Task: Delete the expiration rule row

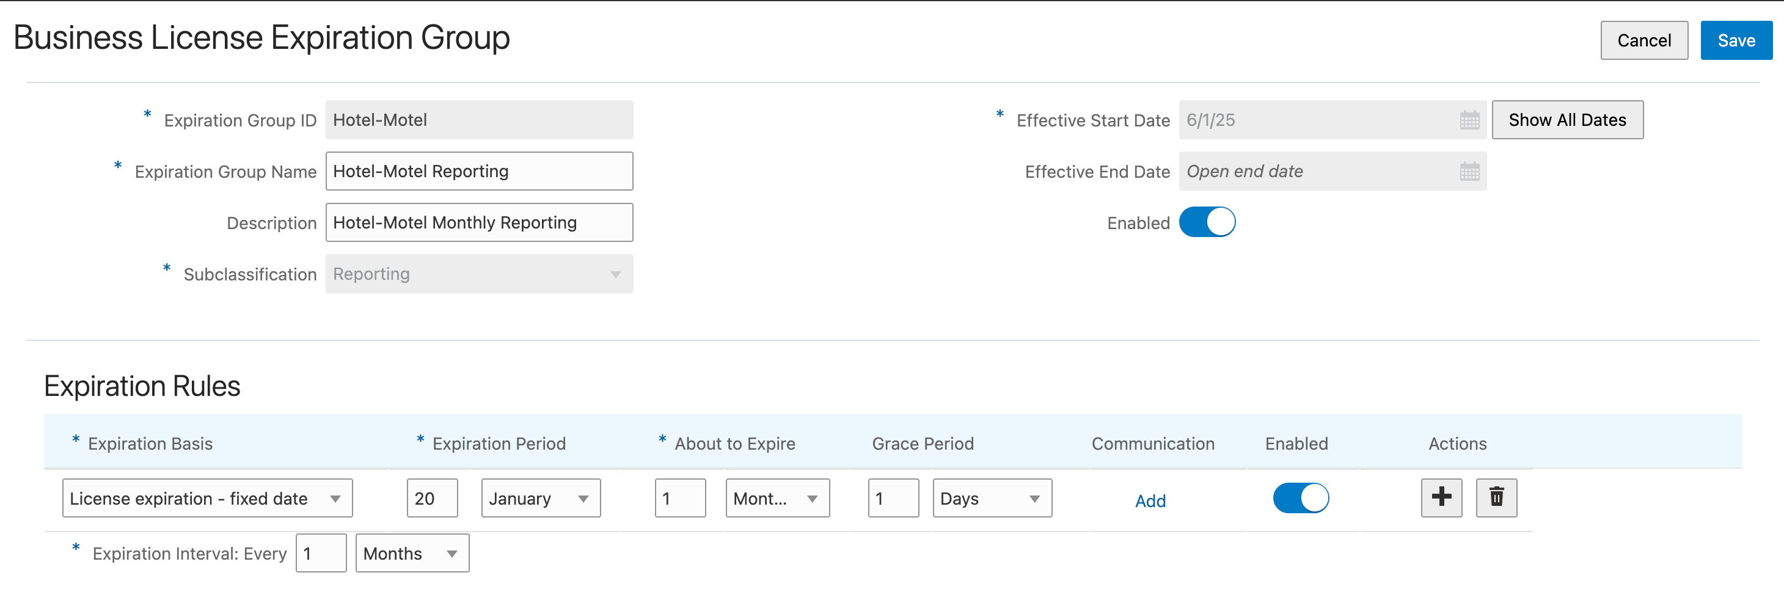Action: [1496, 497]
